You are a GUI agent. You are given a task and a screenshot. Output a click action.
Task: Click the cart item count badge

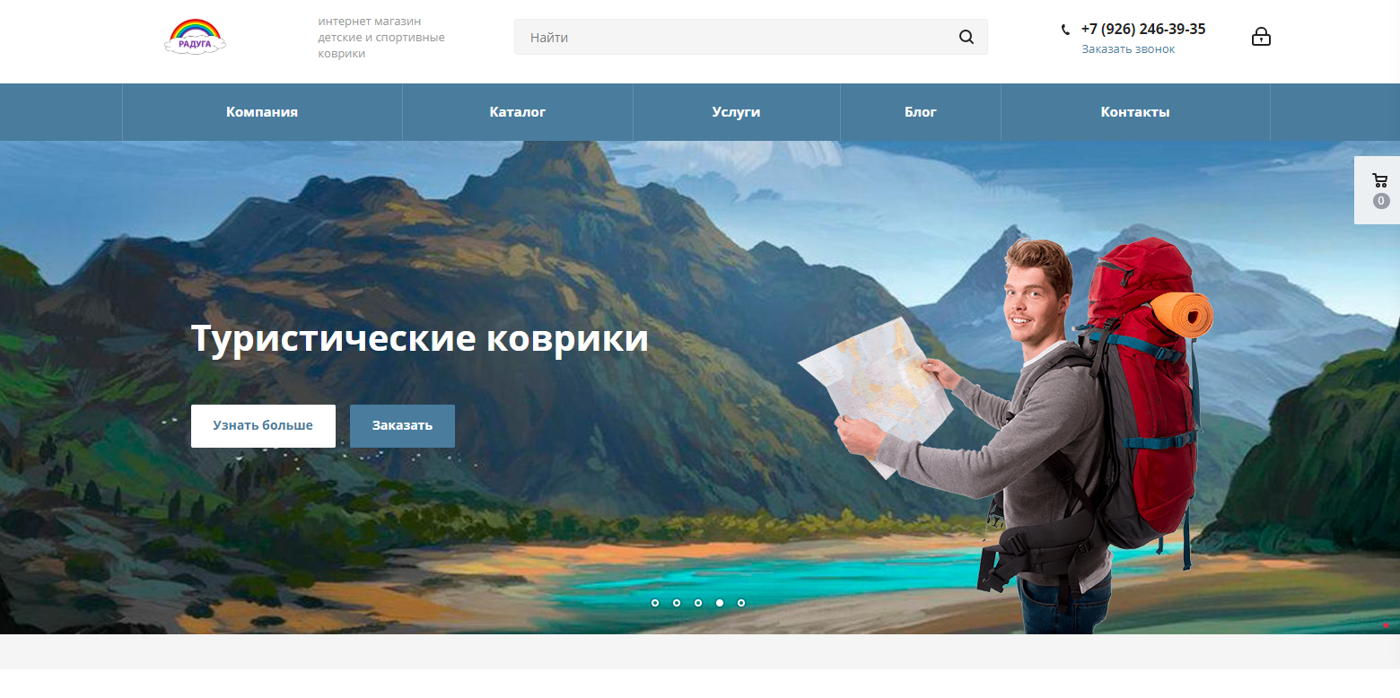coord(1381,201)
